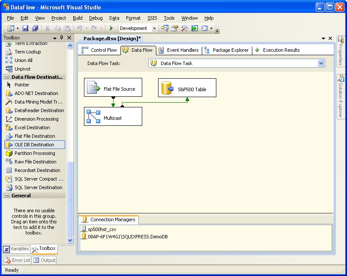347x276 pixels.
Task: Select the Pointer tool in Toolbox
Action: pyautogui.click(x=35, y=85)
